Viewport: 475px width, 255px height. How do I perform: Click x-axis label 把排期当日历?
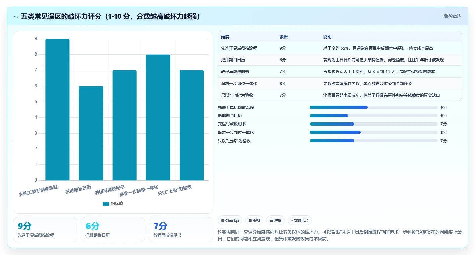78,190
